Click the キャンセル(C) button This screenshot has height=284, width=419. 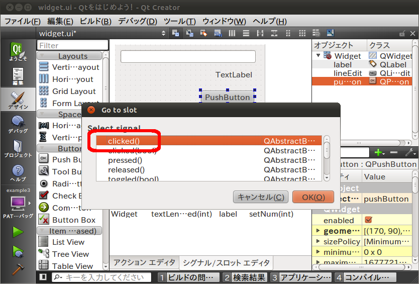point(261,197)
